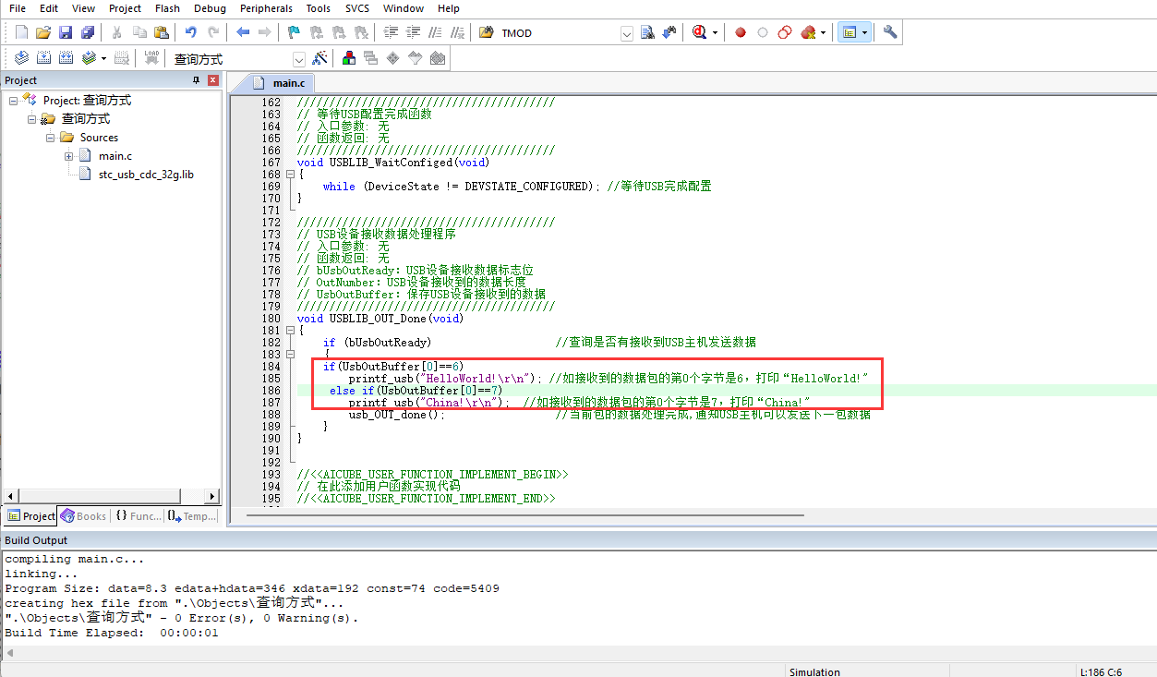Navigate backwards with blue left arrow
This screenshot has width=1157, height=677.
tap(243, 32)
